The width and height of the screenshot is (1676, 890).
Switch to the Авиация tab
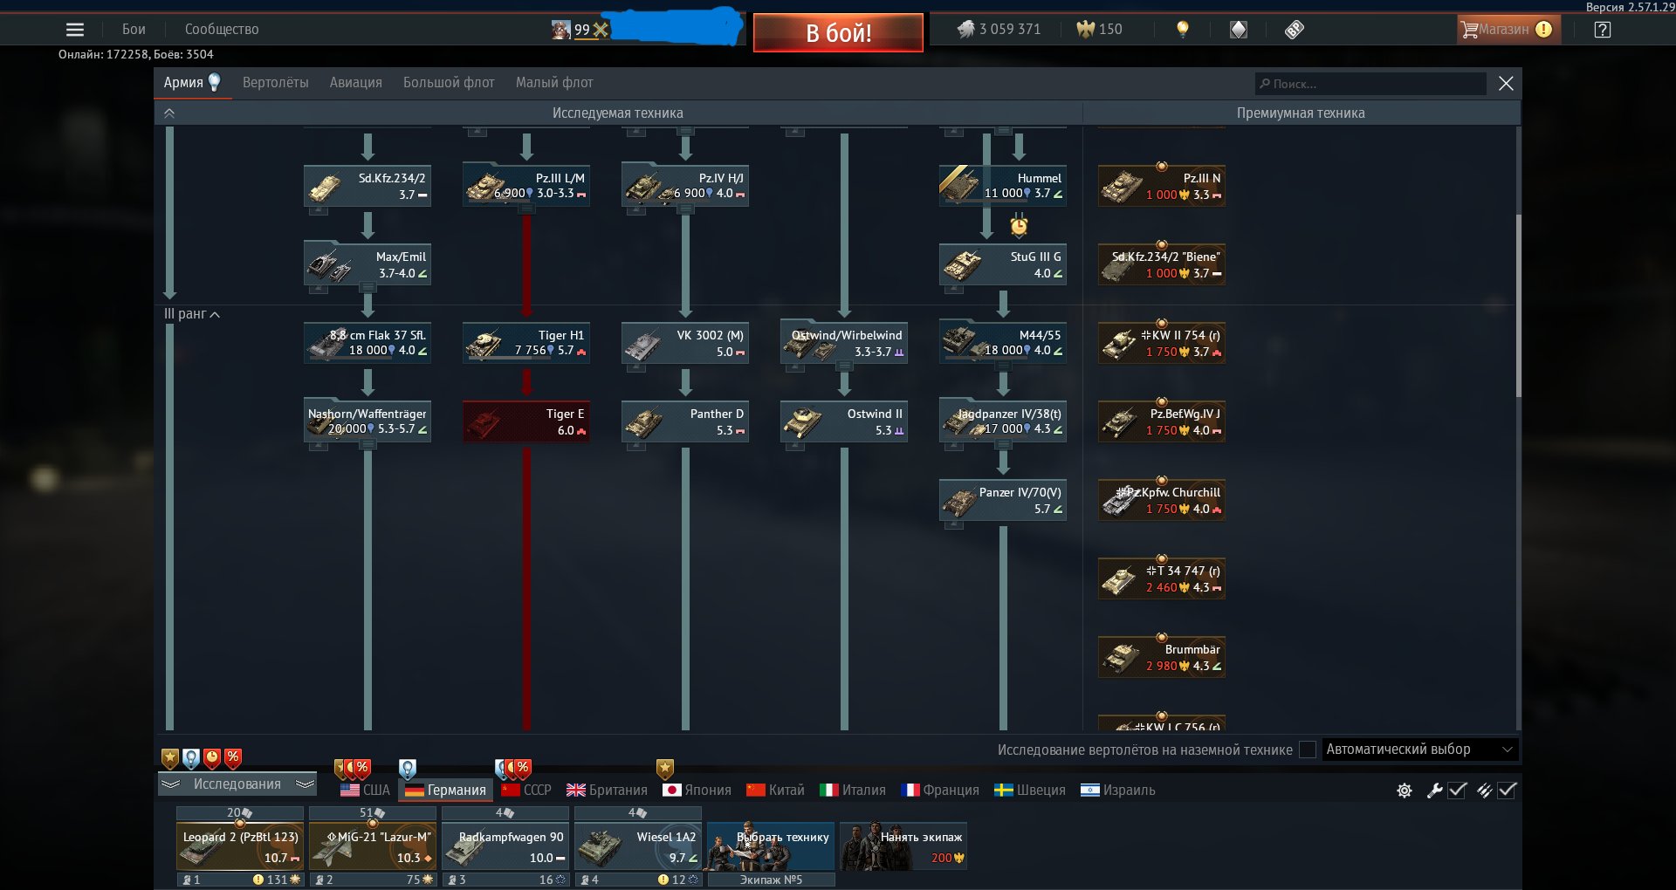[356, 83]
